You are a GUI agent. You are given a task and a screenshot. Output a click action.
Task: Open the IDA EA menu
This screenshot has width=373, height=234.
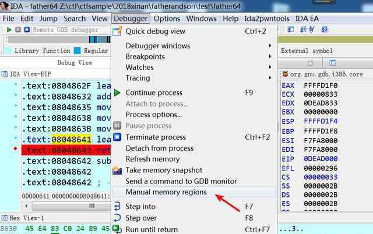307,19
